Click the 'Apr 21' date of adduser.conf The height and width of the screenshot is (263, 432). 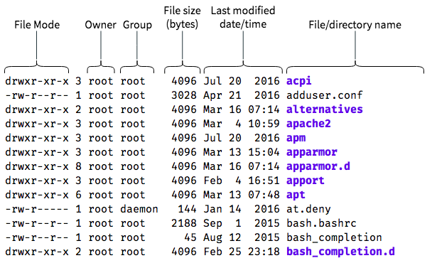222,96
